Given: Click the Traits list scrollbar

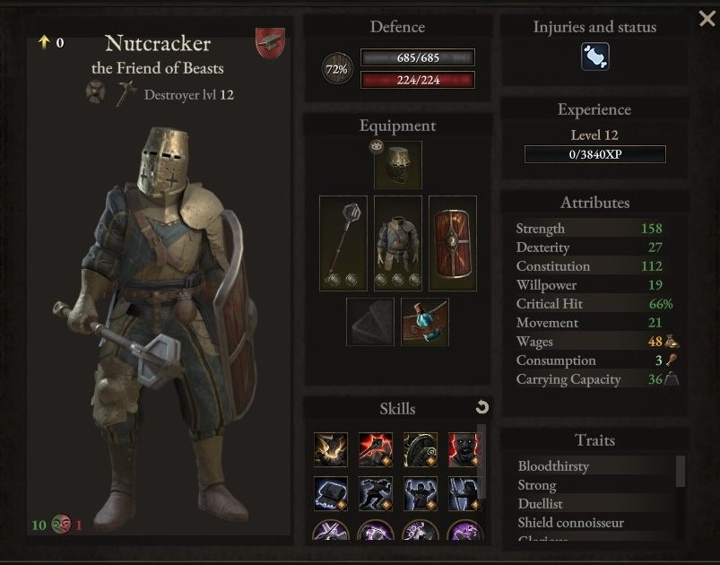Looking at the screenshot, I should (x=681, y=471).
